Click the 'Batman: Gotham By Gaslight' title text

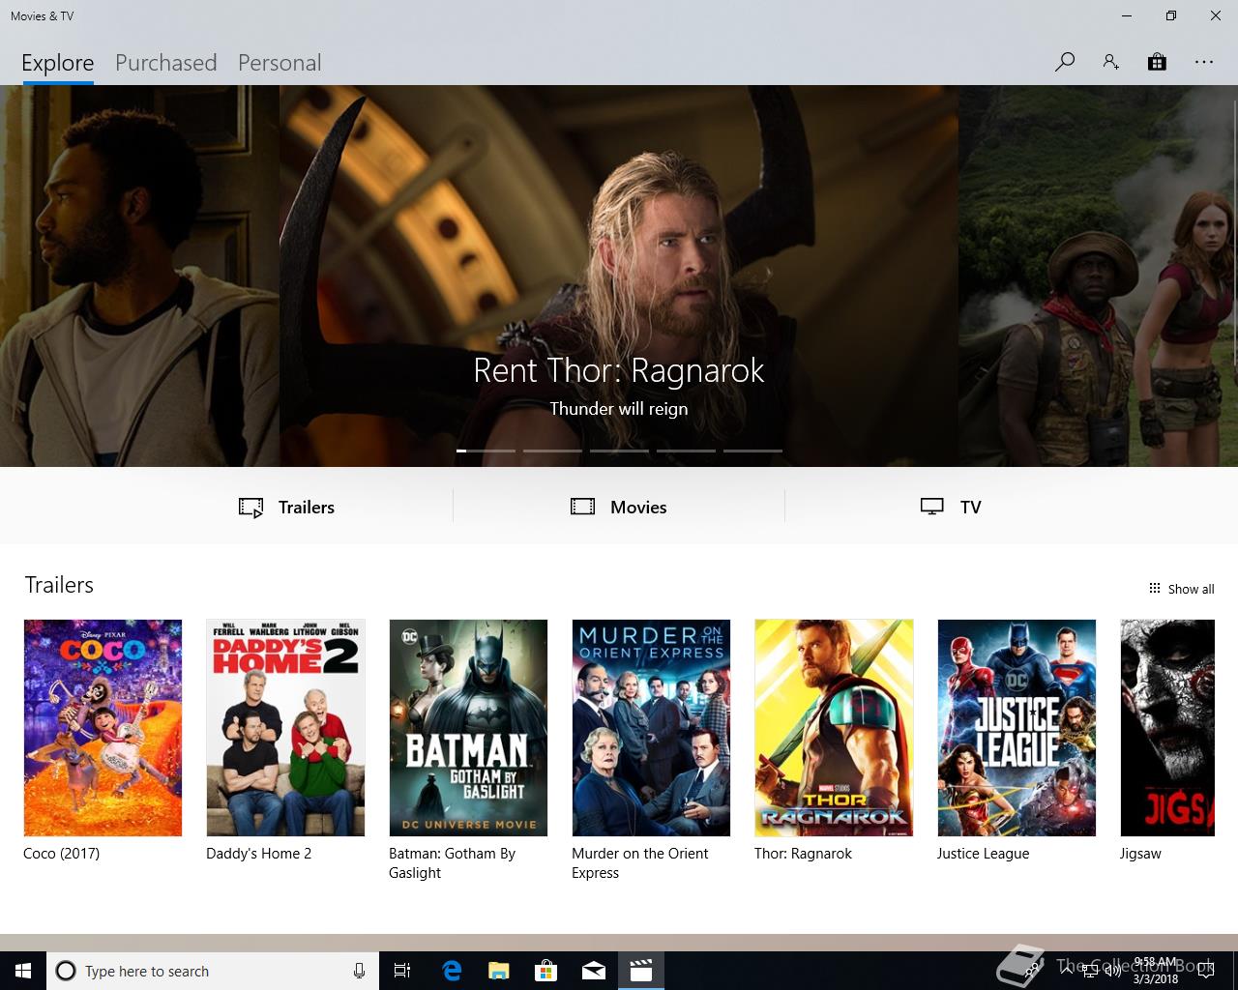(452, 863)
